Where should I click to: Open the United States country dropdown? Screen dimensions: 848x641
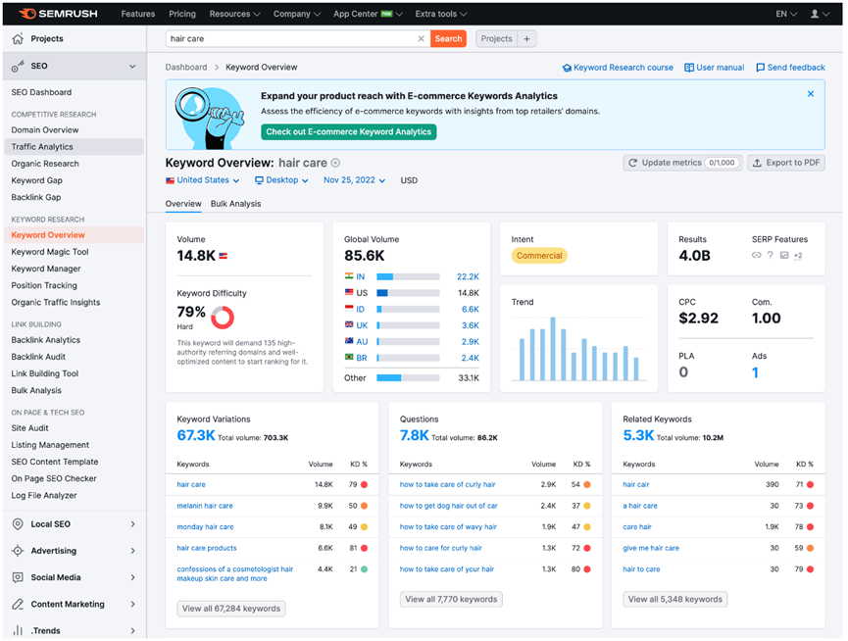point(202,180)
